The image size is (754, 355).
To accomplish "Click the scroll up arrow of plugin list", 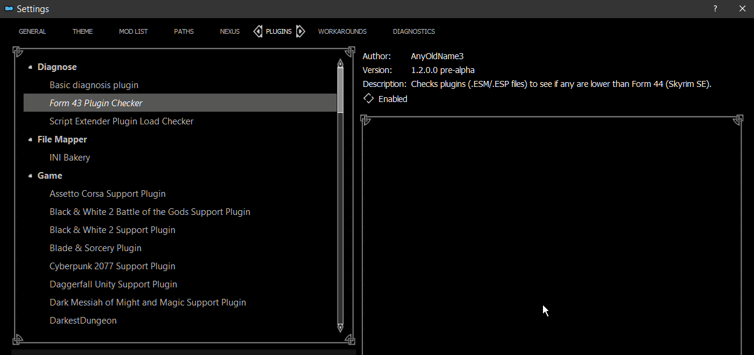I will point(340,63).
